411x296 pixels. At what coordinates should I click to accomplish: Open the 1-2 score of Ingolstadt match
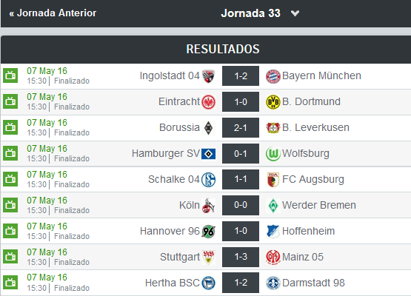point(241,75)
